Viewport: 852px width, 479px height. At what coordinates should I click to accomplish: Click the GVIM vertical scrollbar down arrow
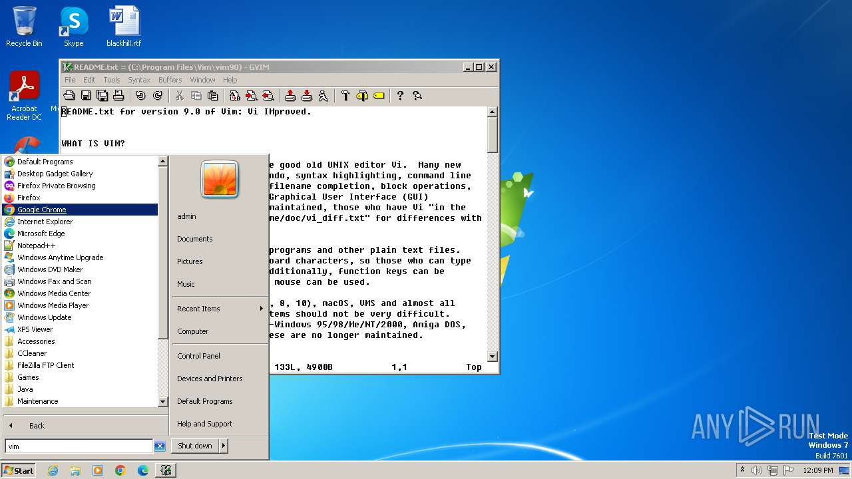click(493, 357)
